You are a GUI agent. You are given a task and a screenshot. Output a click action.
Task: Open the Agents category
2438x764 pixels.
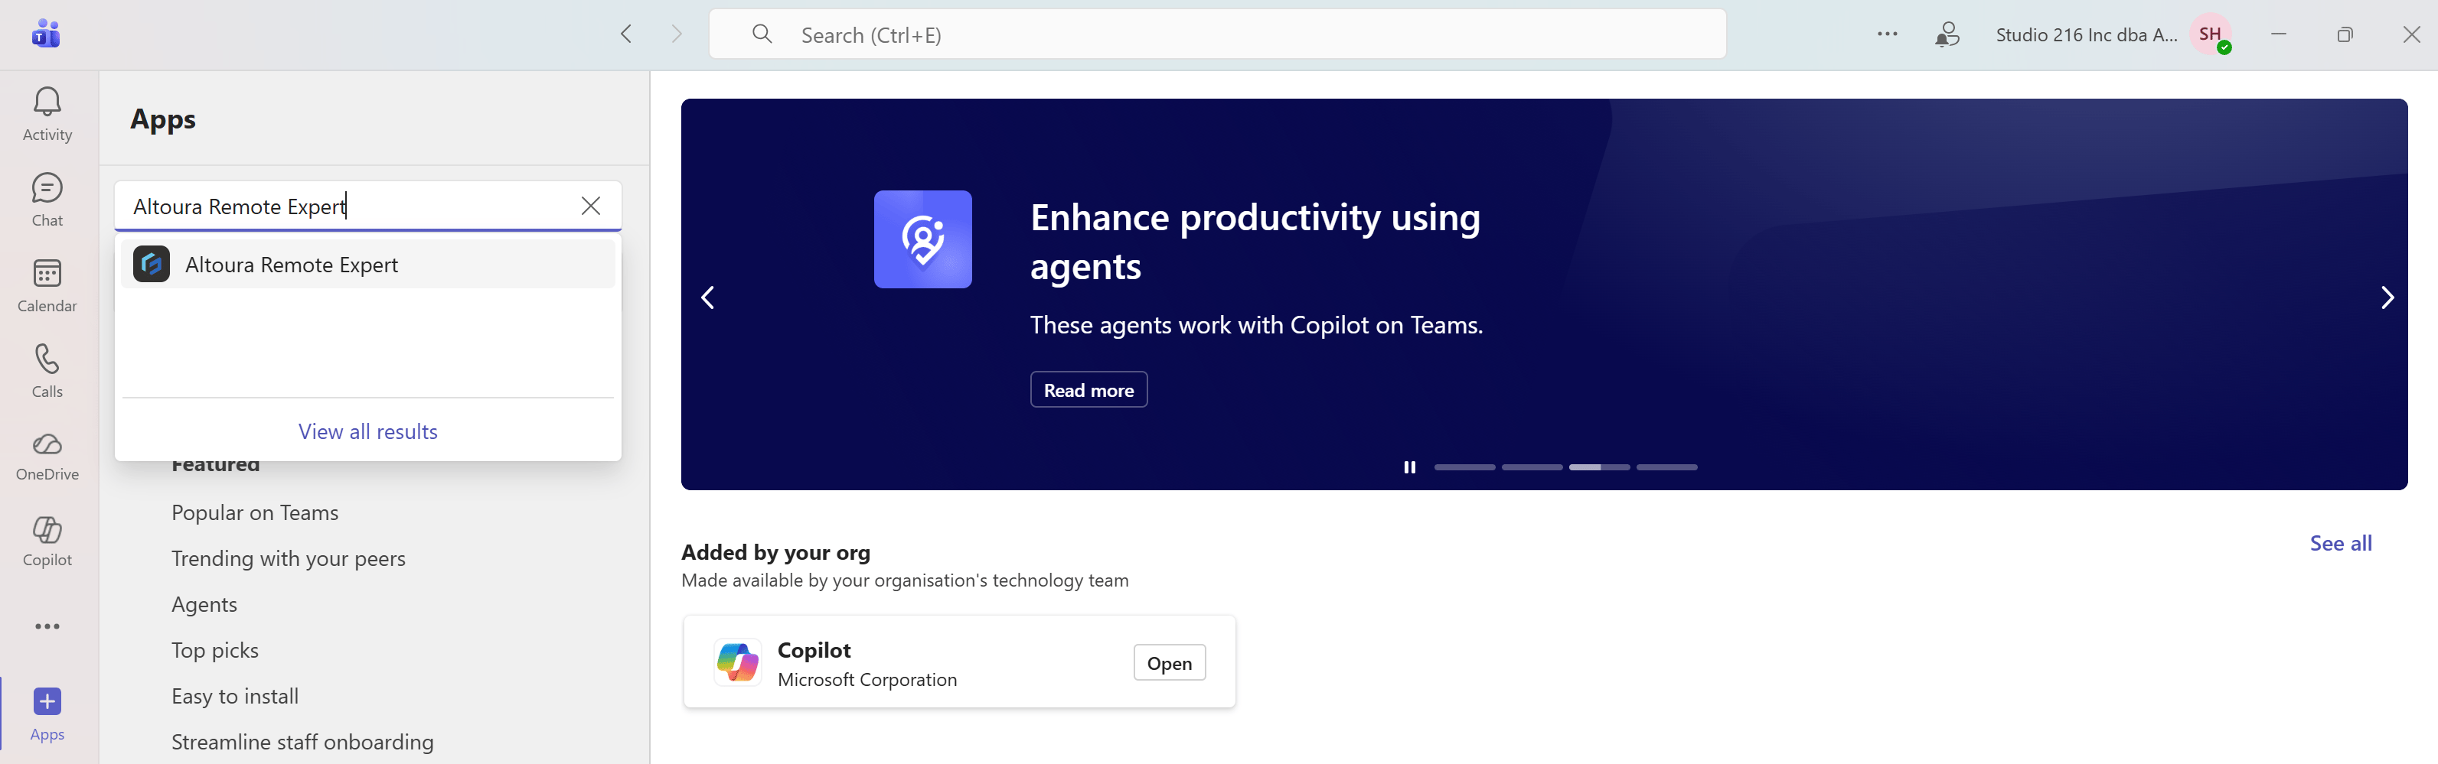point(204,604)
